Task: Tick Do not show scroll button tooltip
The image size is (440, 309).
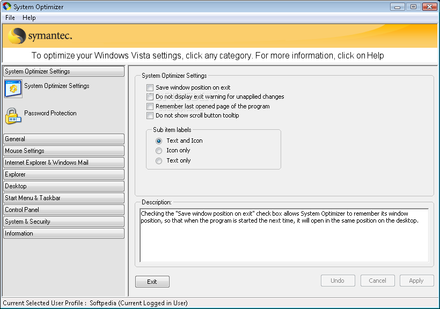Action: (x=150, y=116)
